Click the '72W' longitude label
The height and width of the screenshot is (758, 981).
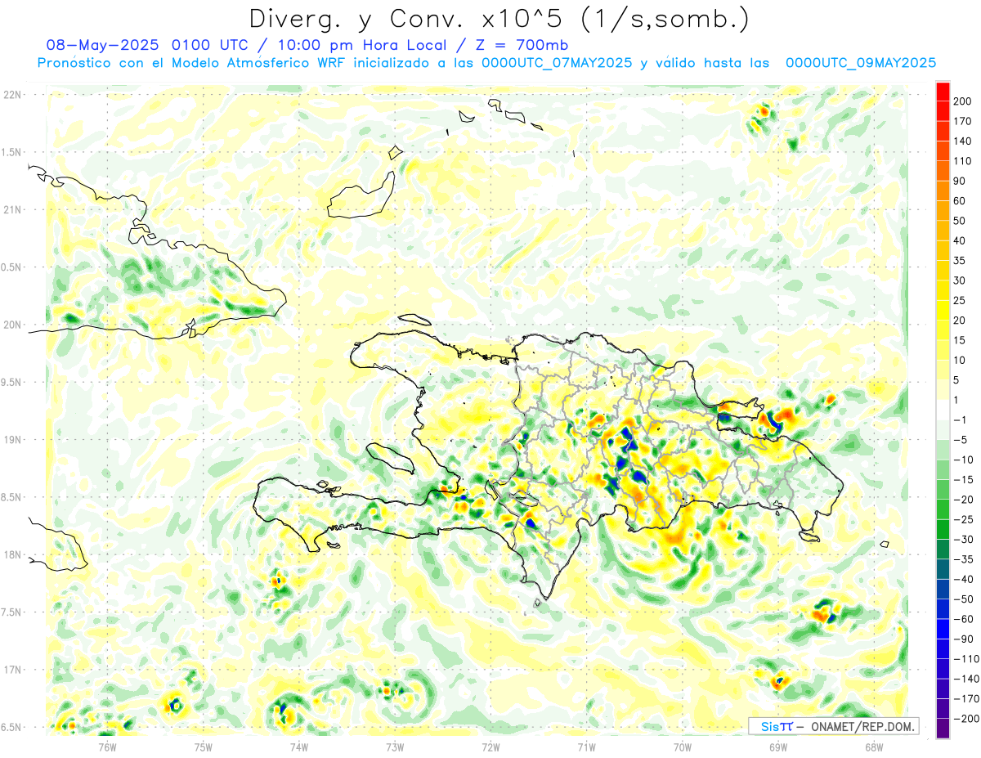click(x=490, y=746)
